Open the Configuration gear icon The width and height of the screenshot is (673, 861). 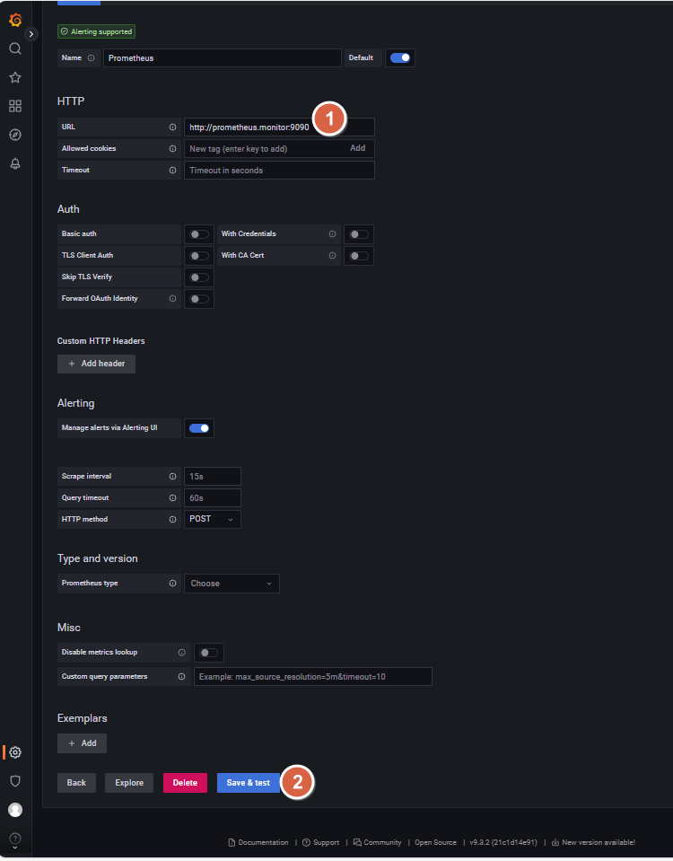coord(15,752)
